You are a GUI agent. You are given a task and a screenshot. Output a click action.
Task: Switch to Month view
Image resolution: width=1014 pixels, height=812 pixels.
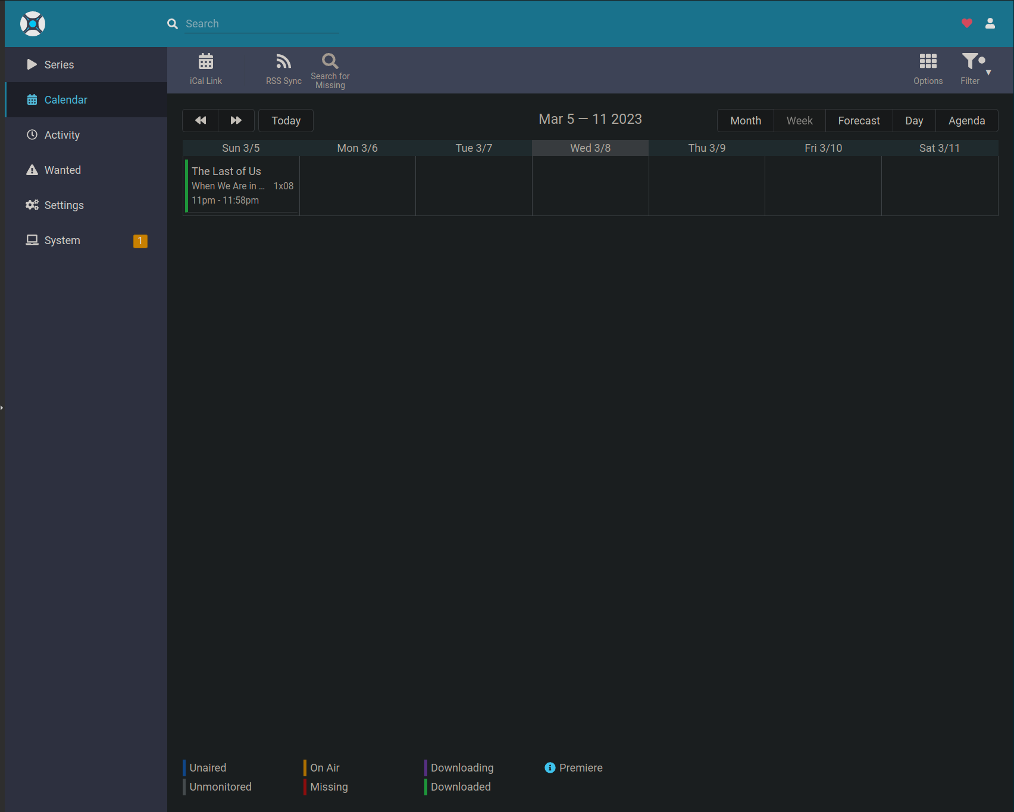click(746, 120)
